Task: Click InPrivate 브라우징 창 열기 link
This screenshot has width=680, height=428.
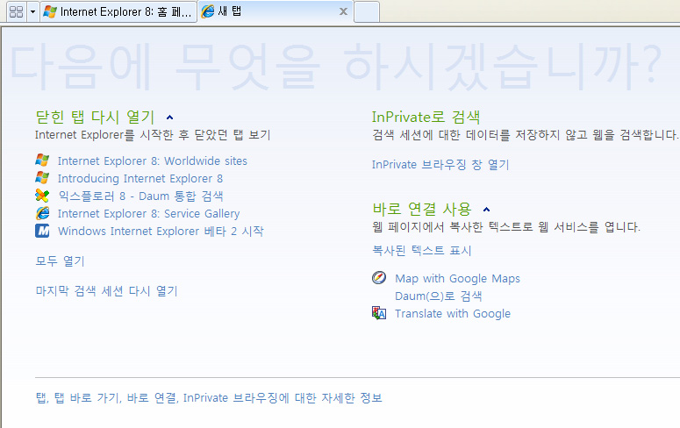Action: click(440, 165)
